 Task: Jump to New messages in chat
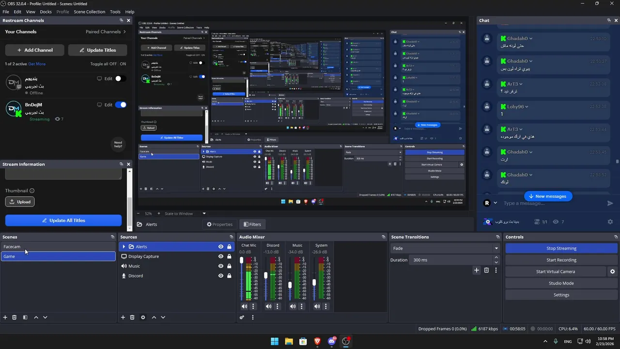tap(548, 196)
